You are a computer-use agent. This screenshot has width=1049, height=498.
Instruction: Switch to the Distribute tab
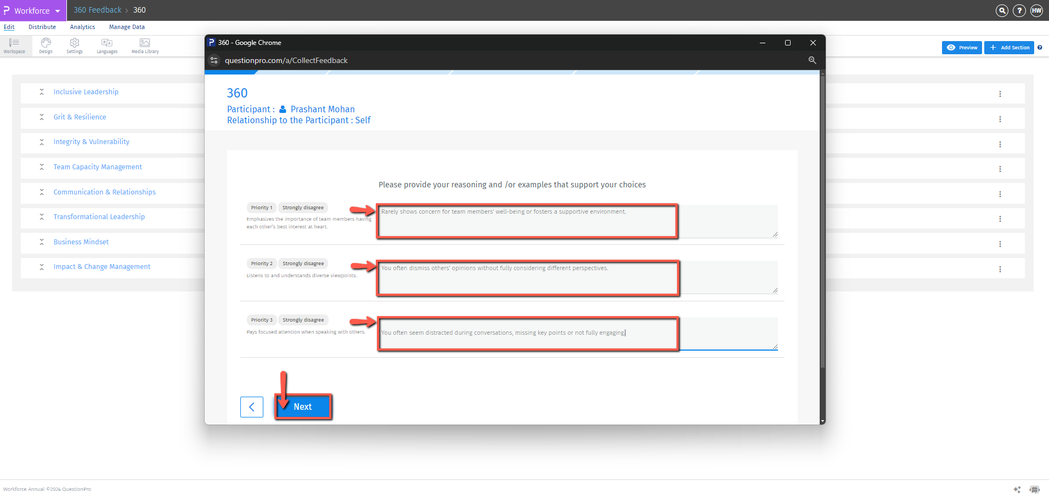click(x=42, y=27)
